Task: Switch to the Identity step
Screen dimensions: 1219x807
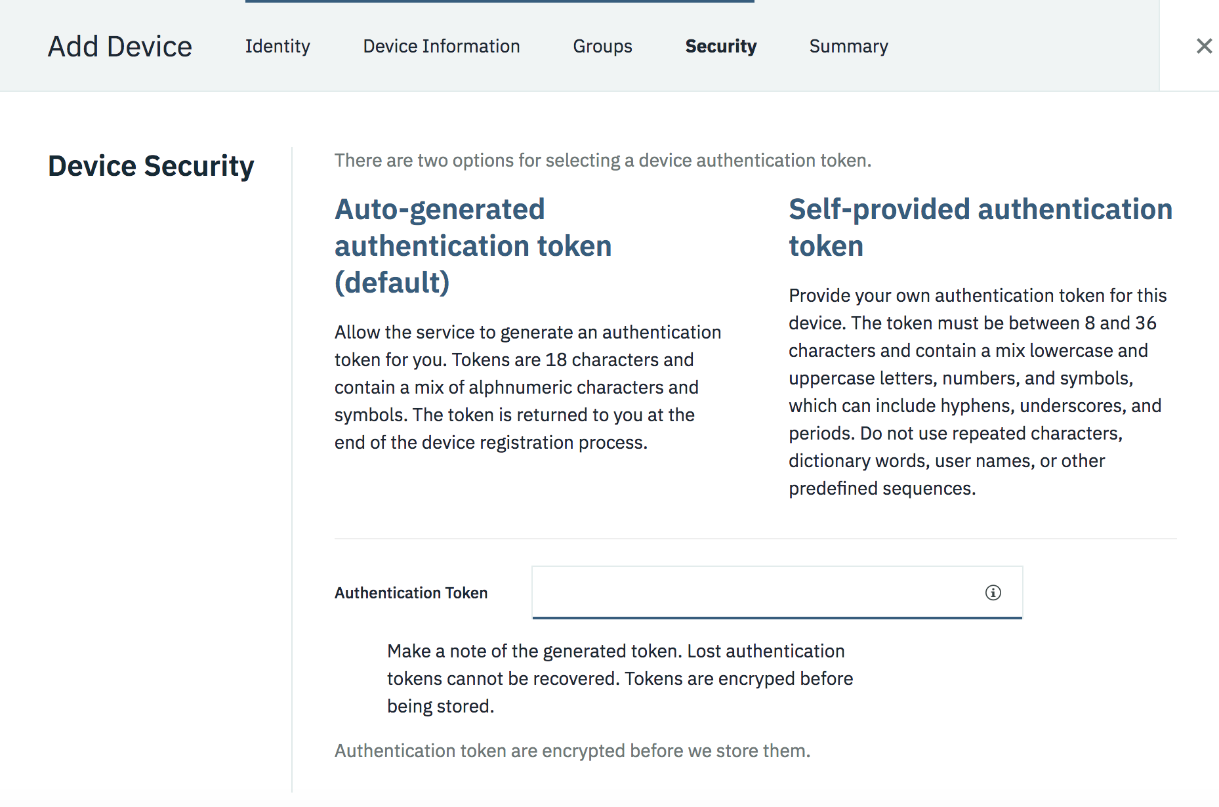Action: pyautogui.click(x=278, y=47)
